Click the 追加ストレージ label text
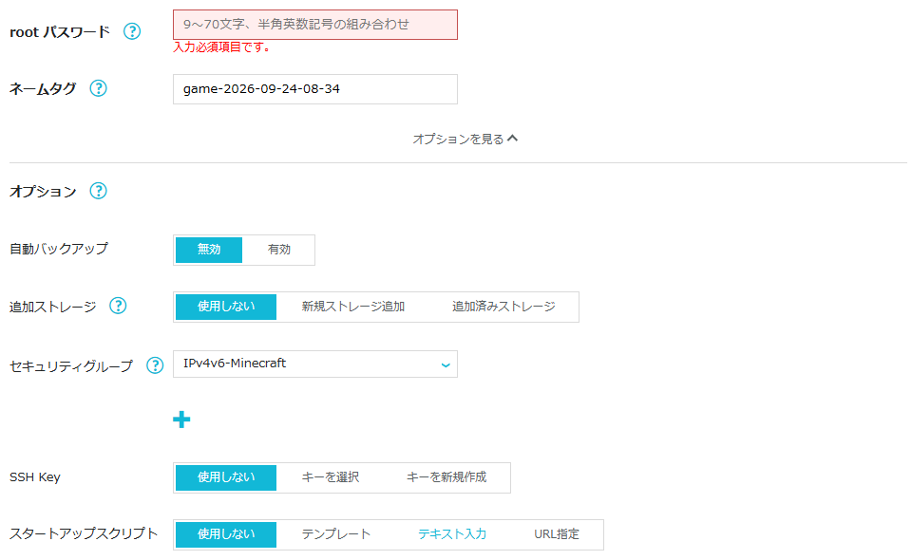Screen dimensions: 912x560 pyautogui.click(x=53, y=307)
